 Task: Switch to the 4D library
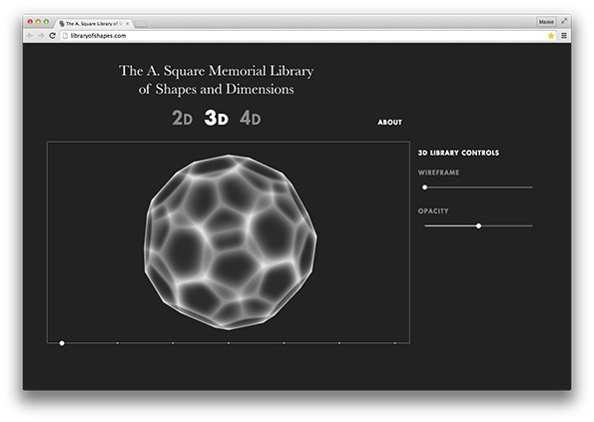pyautogui.click(x=250, y=118)
